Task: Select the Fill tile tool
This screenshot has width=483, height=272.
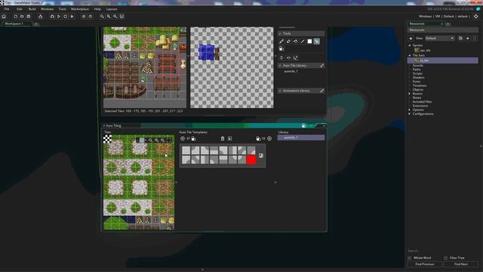Action: point(295,42)
